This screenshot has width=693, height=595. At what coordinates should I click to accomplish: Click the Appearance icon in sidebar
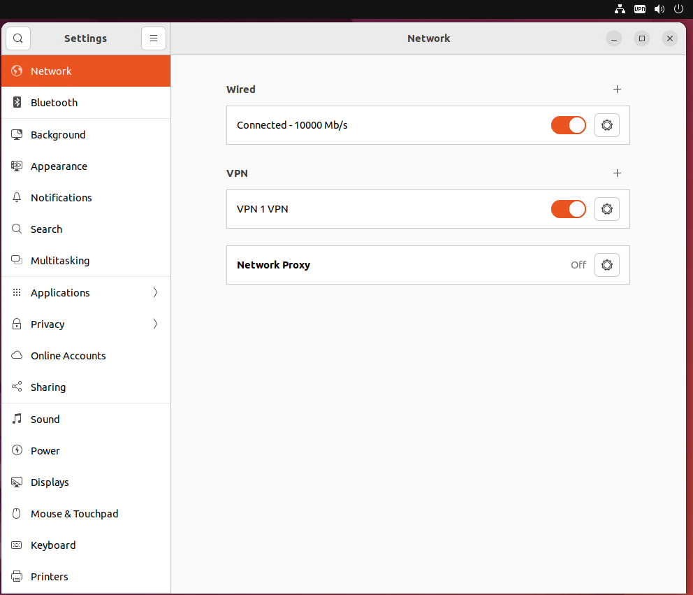pos(17,166)
